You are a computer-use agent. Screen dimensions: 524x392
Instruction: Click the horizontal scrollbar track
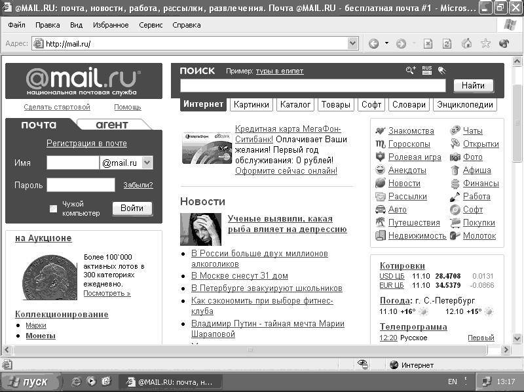[x=250, y=349]
